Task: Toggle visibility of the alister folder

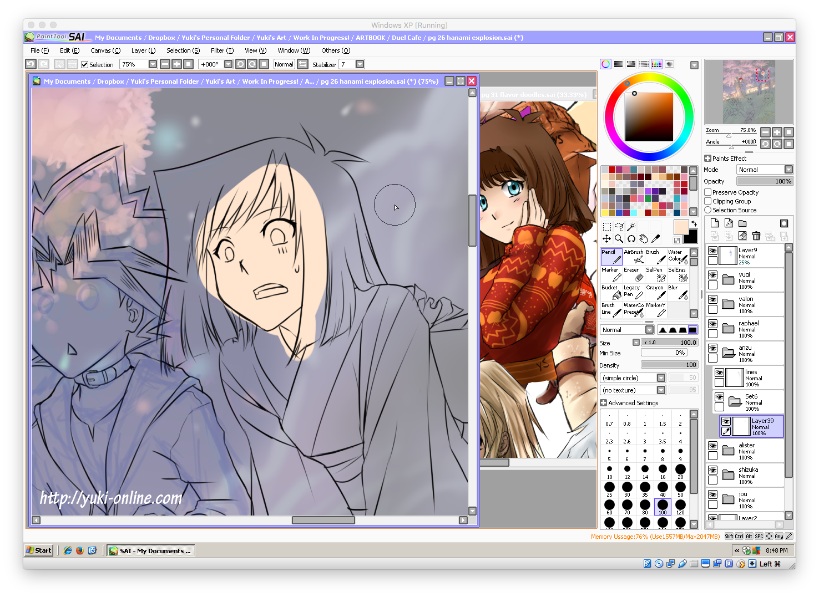Action: click(712, 446)
